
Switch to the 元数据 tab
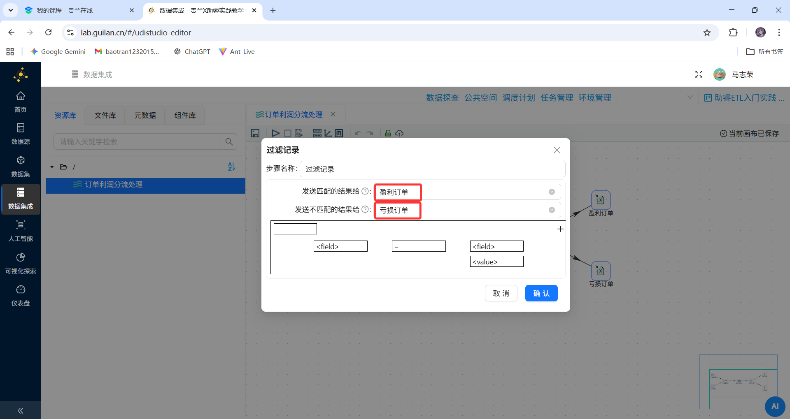click(145, 116)
